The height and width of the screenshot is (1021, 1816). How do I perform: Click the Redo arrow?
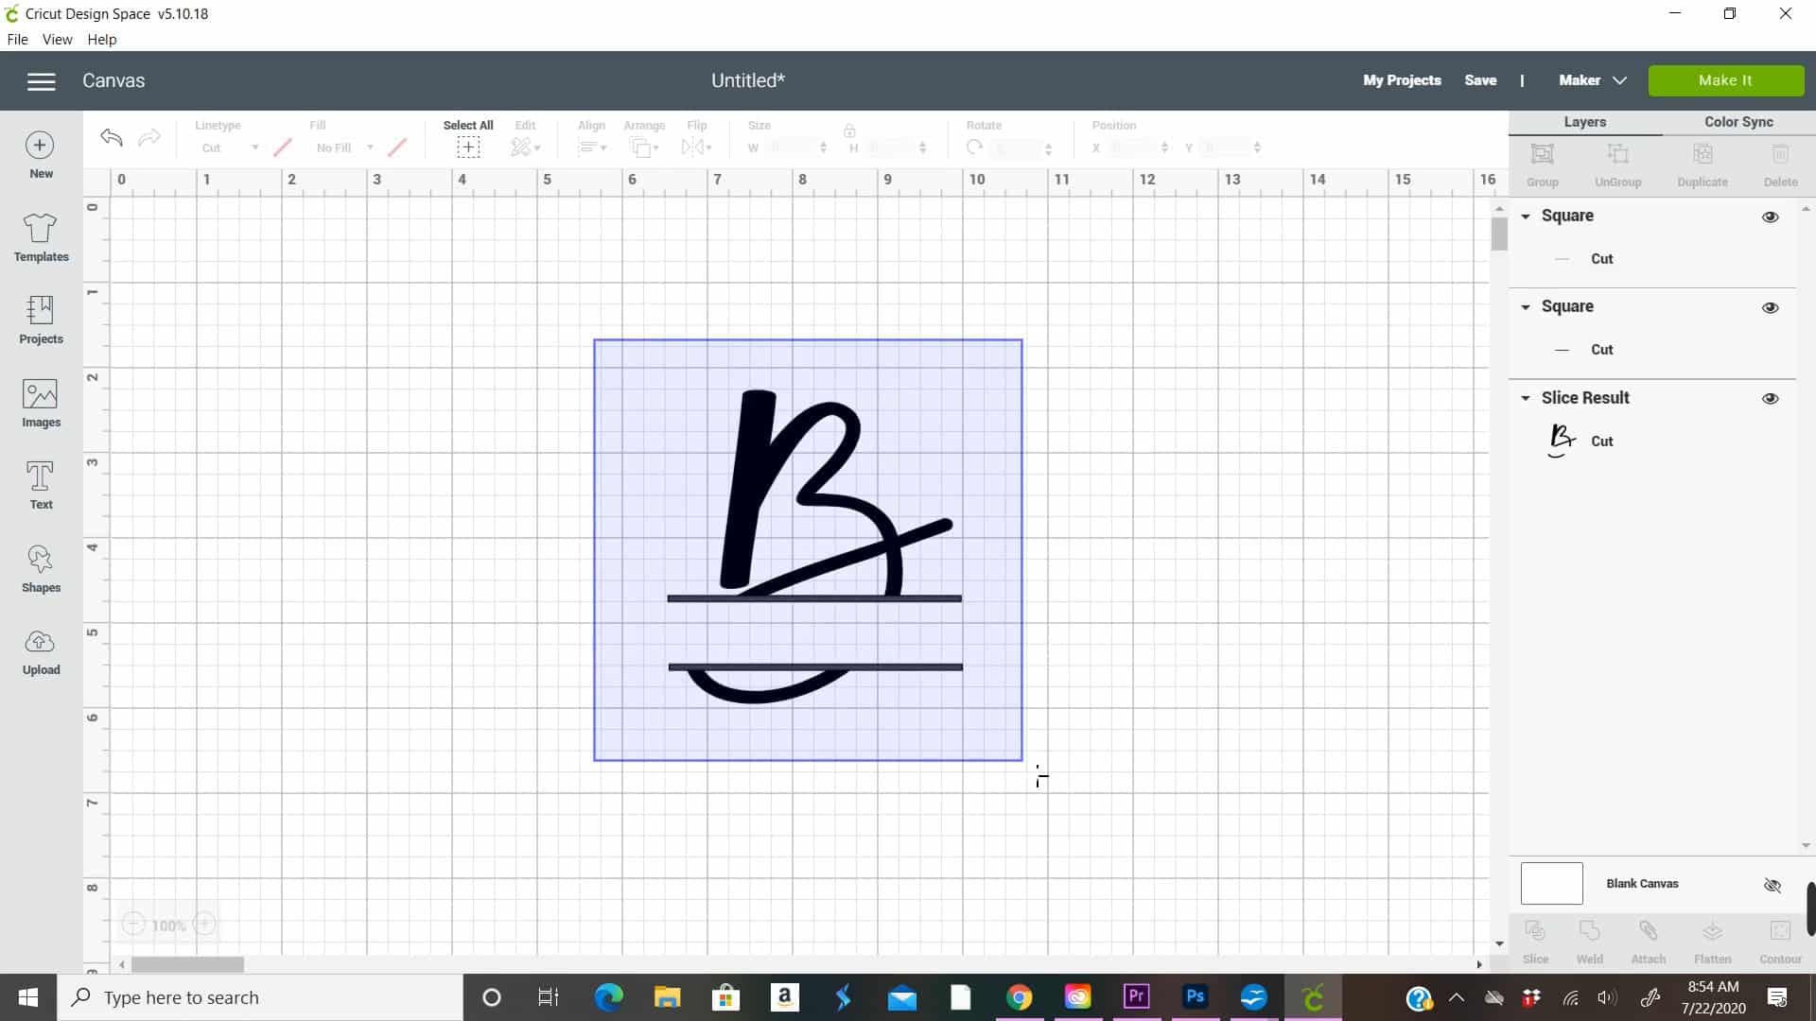point(149,138)
